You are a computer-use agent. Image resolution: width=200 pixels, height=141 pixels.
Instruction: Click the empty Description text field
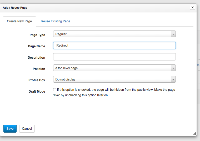(114, 57)
